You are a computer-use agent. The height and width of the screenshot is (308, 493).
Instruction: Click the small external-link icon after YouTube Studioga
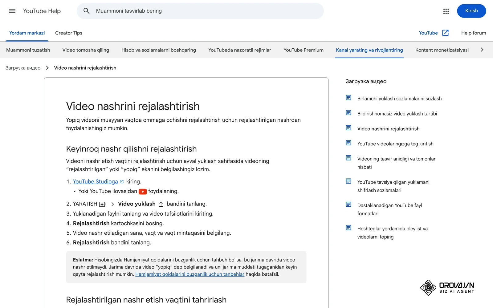[122, 182]
